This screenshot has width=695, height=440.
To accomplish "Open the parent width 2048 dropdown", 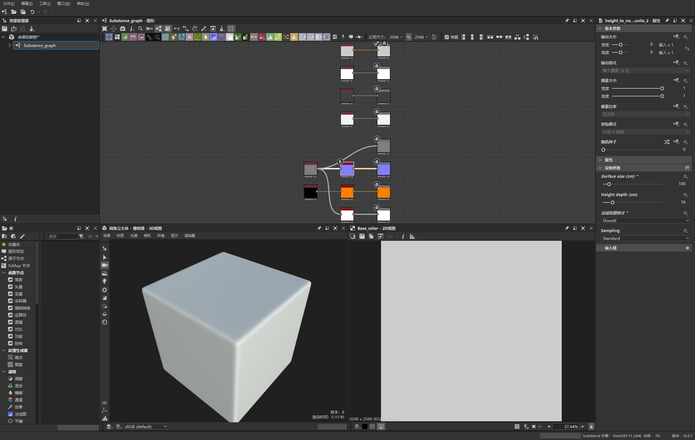I will (396, 37).
